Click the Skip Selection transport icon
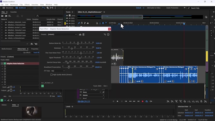The width and height of the screenshot is (215, 121). pyautogui.click(x=151, y=101)
